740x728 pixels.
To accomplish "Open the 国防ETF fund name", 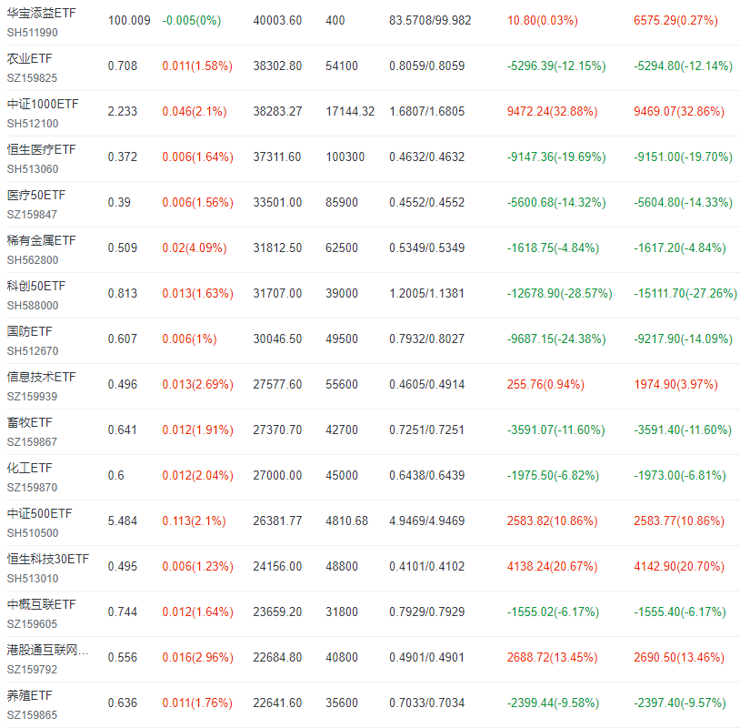I will (x=29, y=331).
